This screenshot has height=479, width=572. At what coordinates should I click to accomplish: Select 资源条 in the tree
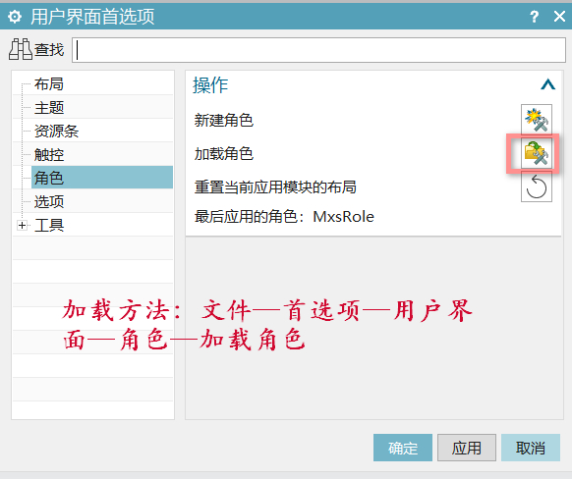click(56, 131)
